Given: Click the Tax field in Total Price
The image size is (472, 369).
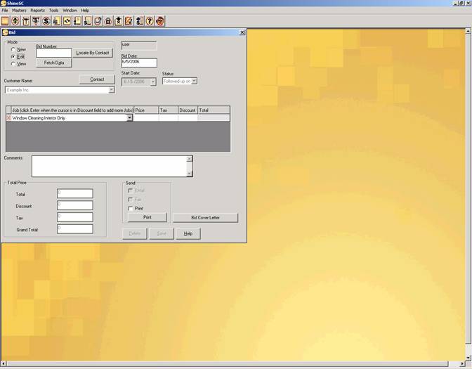Looking at the screenshot, I should point(75,217).
